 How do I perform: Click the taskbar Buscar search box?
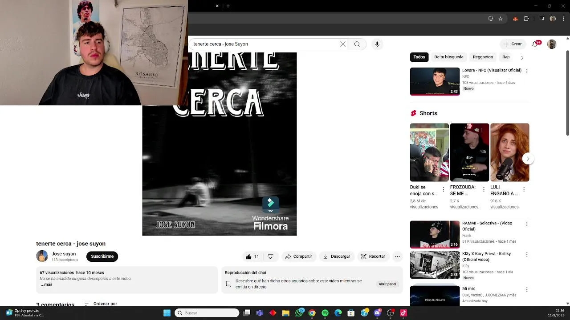tap(207, 313)
